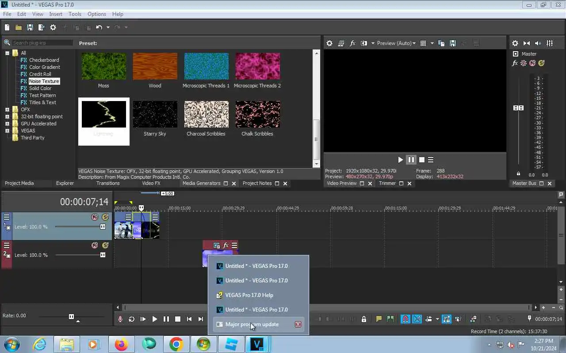Mute video track 1

pos(95,217)
